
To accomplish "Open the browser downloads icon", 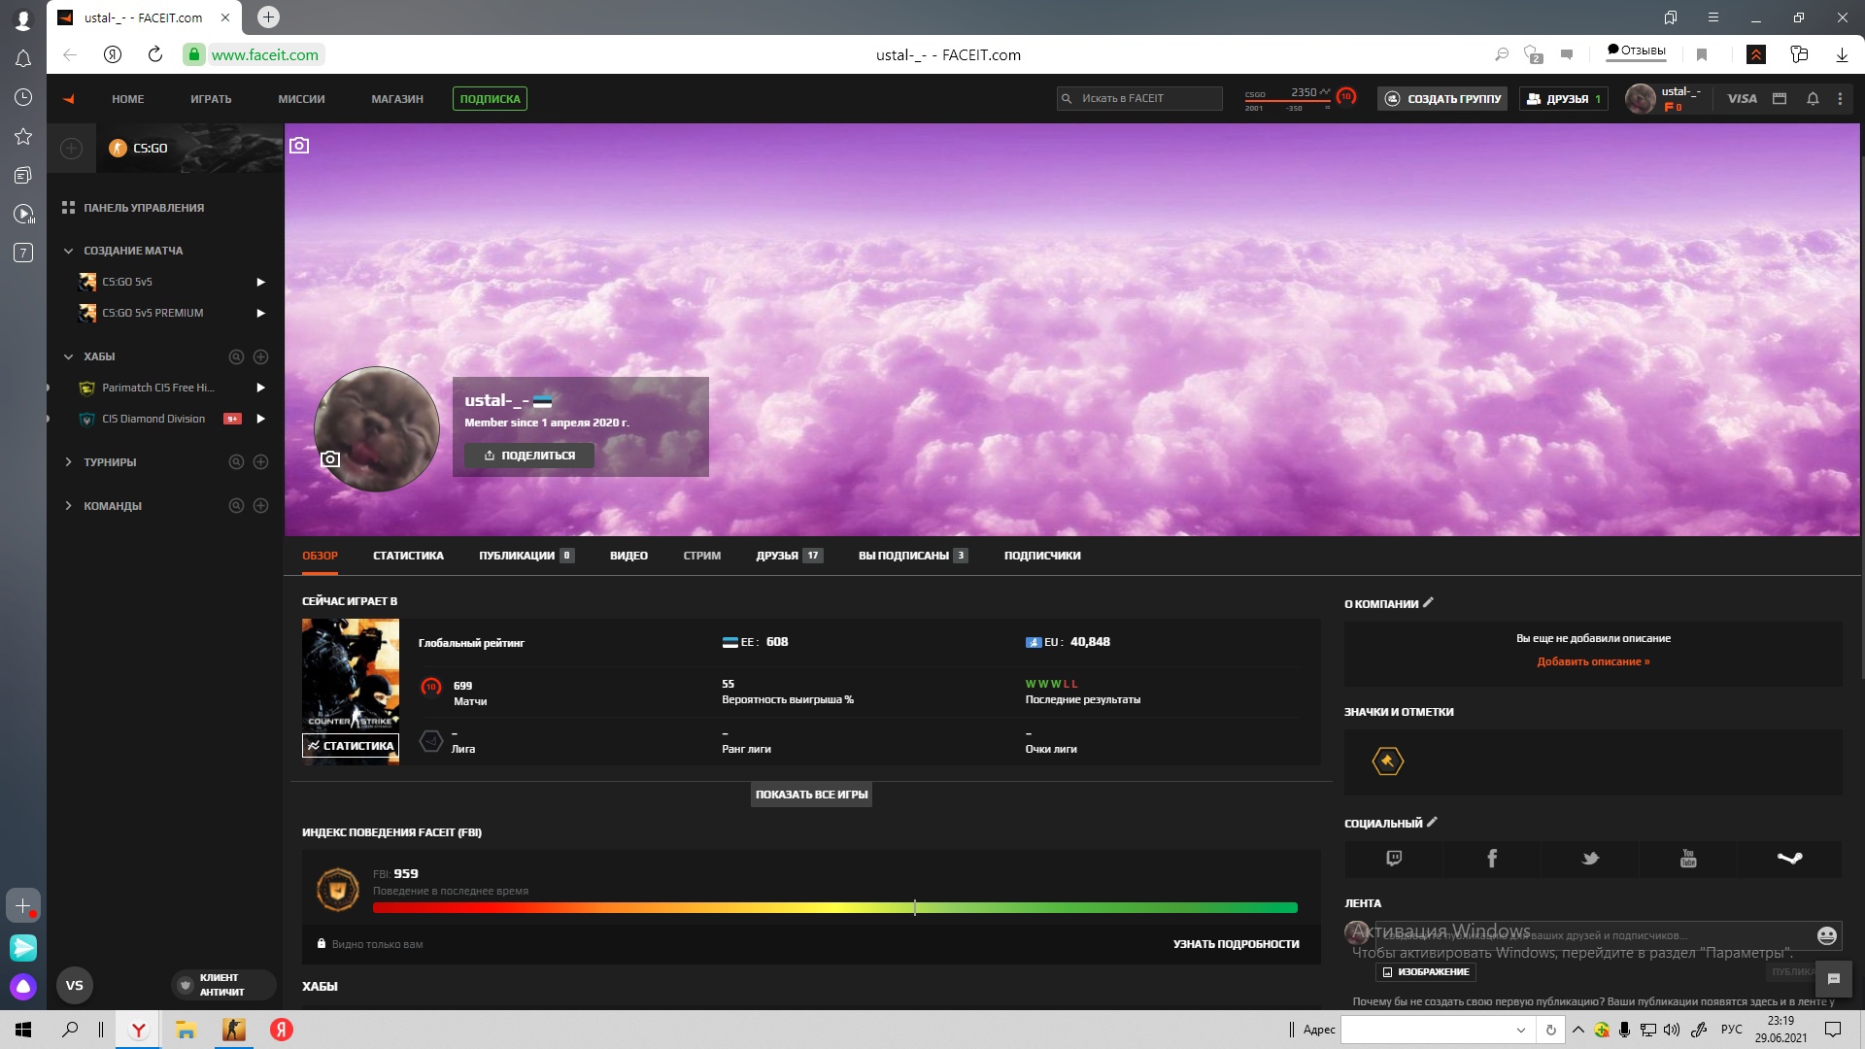I will (x=1841, y=54).
